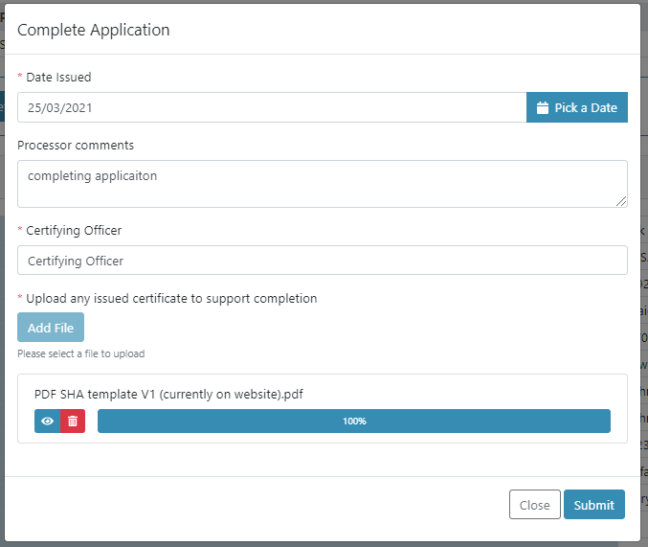The height and width of the screenshot is (547, 648).
Task: Click the Date Issued label
Action: tap(58, 78)
